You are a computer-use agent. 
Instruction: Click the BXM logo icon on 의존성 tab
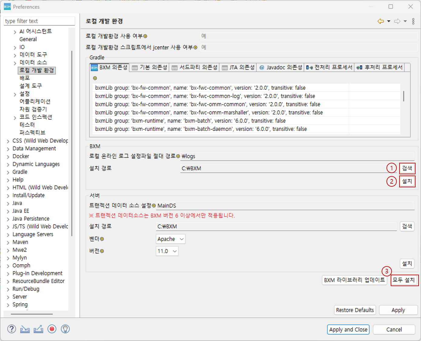pyautogui.click(x=94, y=67)
